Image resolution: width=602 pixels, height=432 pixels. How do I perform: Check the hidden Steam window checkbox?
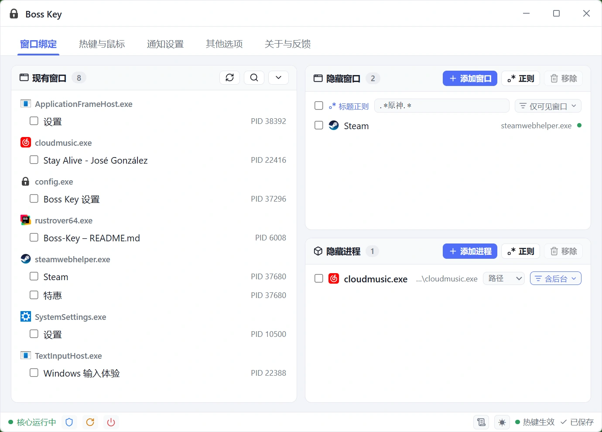point(319,125)
